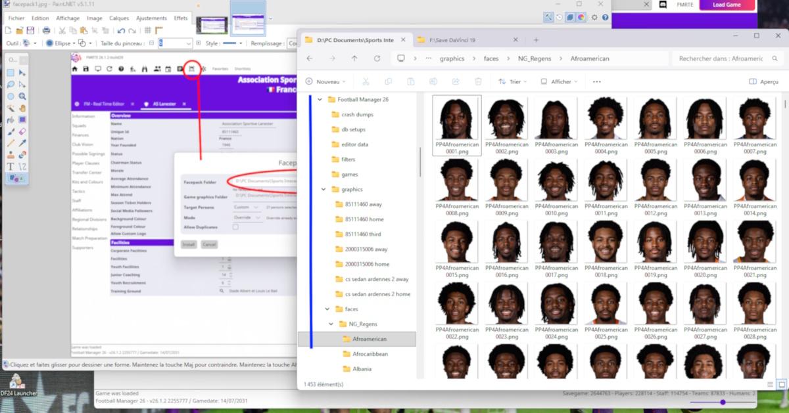
Task: Toggle the Tools window button in Paint.NET
Action: tap(548, 18)
